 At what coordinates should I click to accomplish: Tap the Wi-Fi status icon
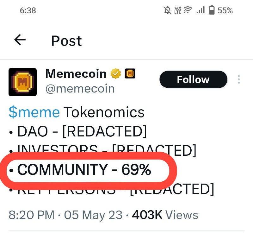click(x=188, y=10)
